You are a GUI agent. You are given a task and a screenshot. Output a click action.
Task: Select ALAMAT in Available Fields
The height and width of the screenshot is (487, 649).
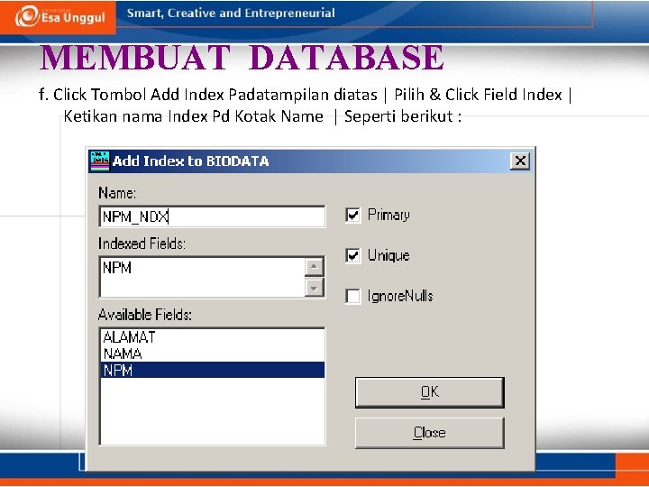coord(213,337)
